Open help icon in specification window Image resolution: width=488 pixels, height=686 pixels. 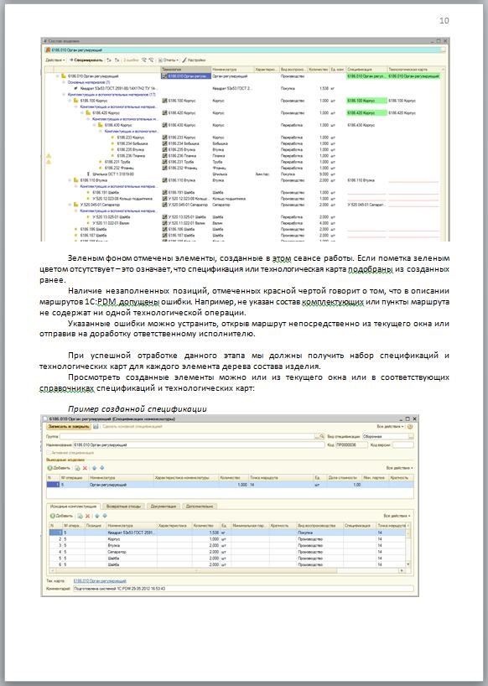click(x=410, y=426)
